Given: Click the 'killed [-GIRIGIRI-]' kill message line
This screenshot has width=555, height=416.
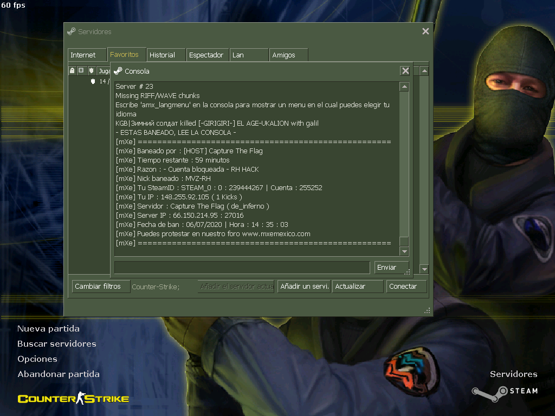Looking at the screenshot, I should 217,123.
